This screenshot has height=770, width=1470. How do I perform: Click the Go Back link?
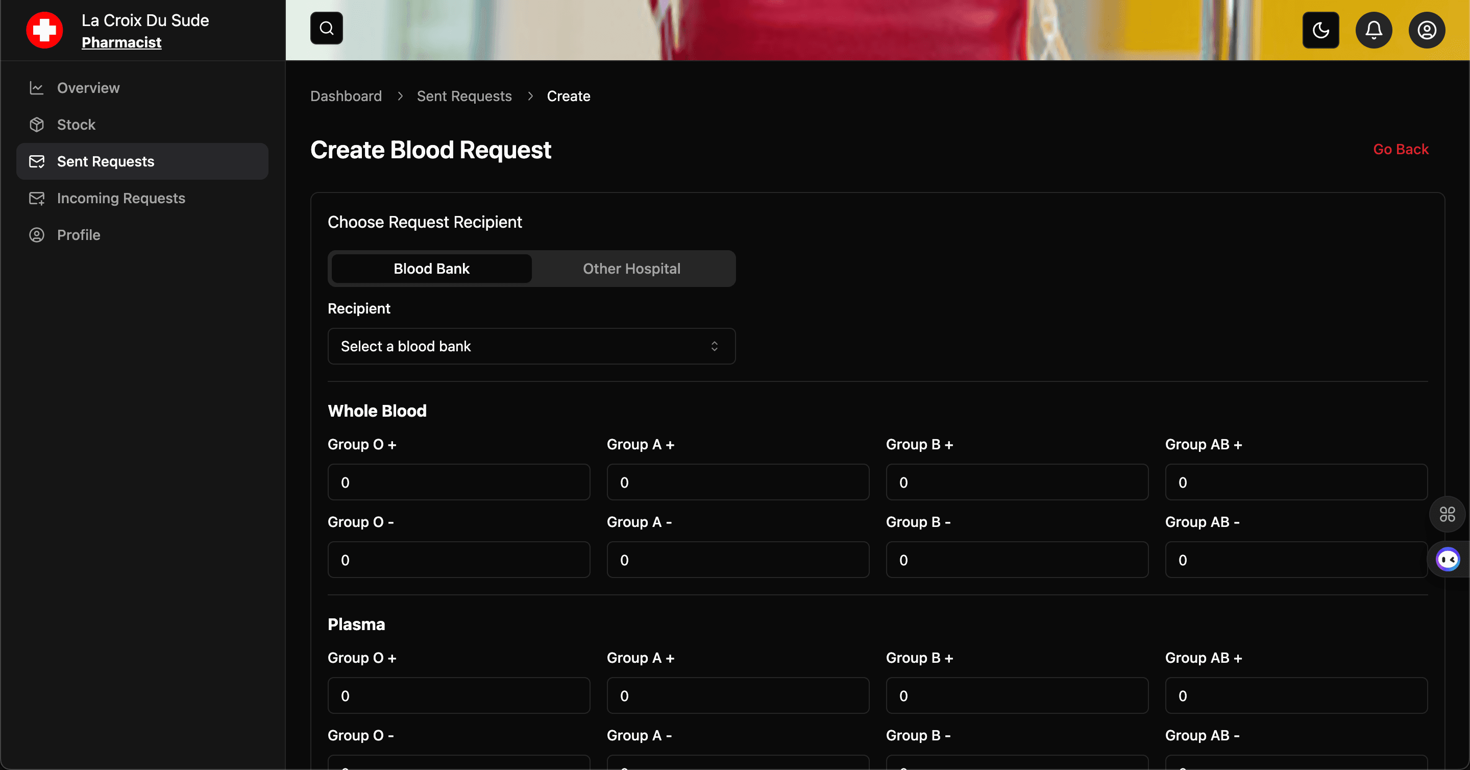[x=1401, y=149]
